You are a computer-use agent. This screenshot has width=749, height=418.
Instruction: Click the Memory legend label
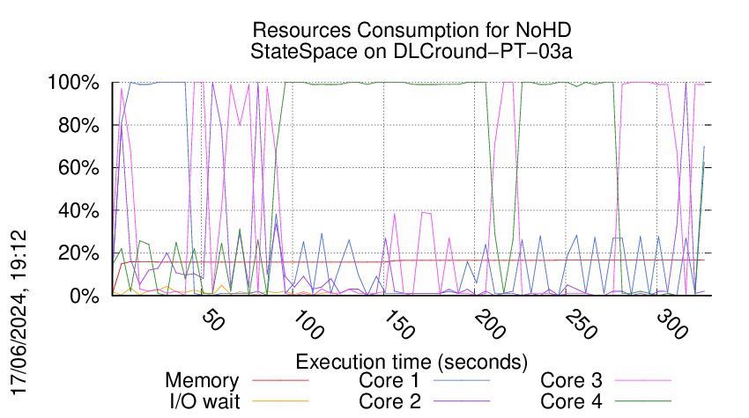point(202,381)
